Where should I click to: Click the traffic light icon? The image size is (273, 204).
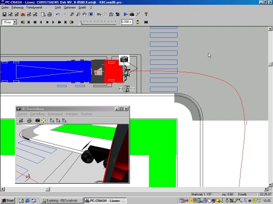(x=138, y=22)
